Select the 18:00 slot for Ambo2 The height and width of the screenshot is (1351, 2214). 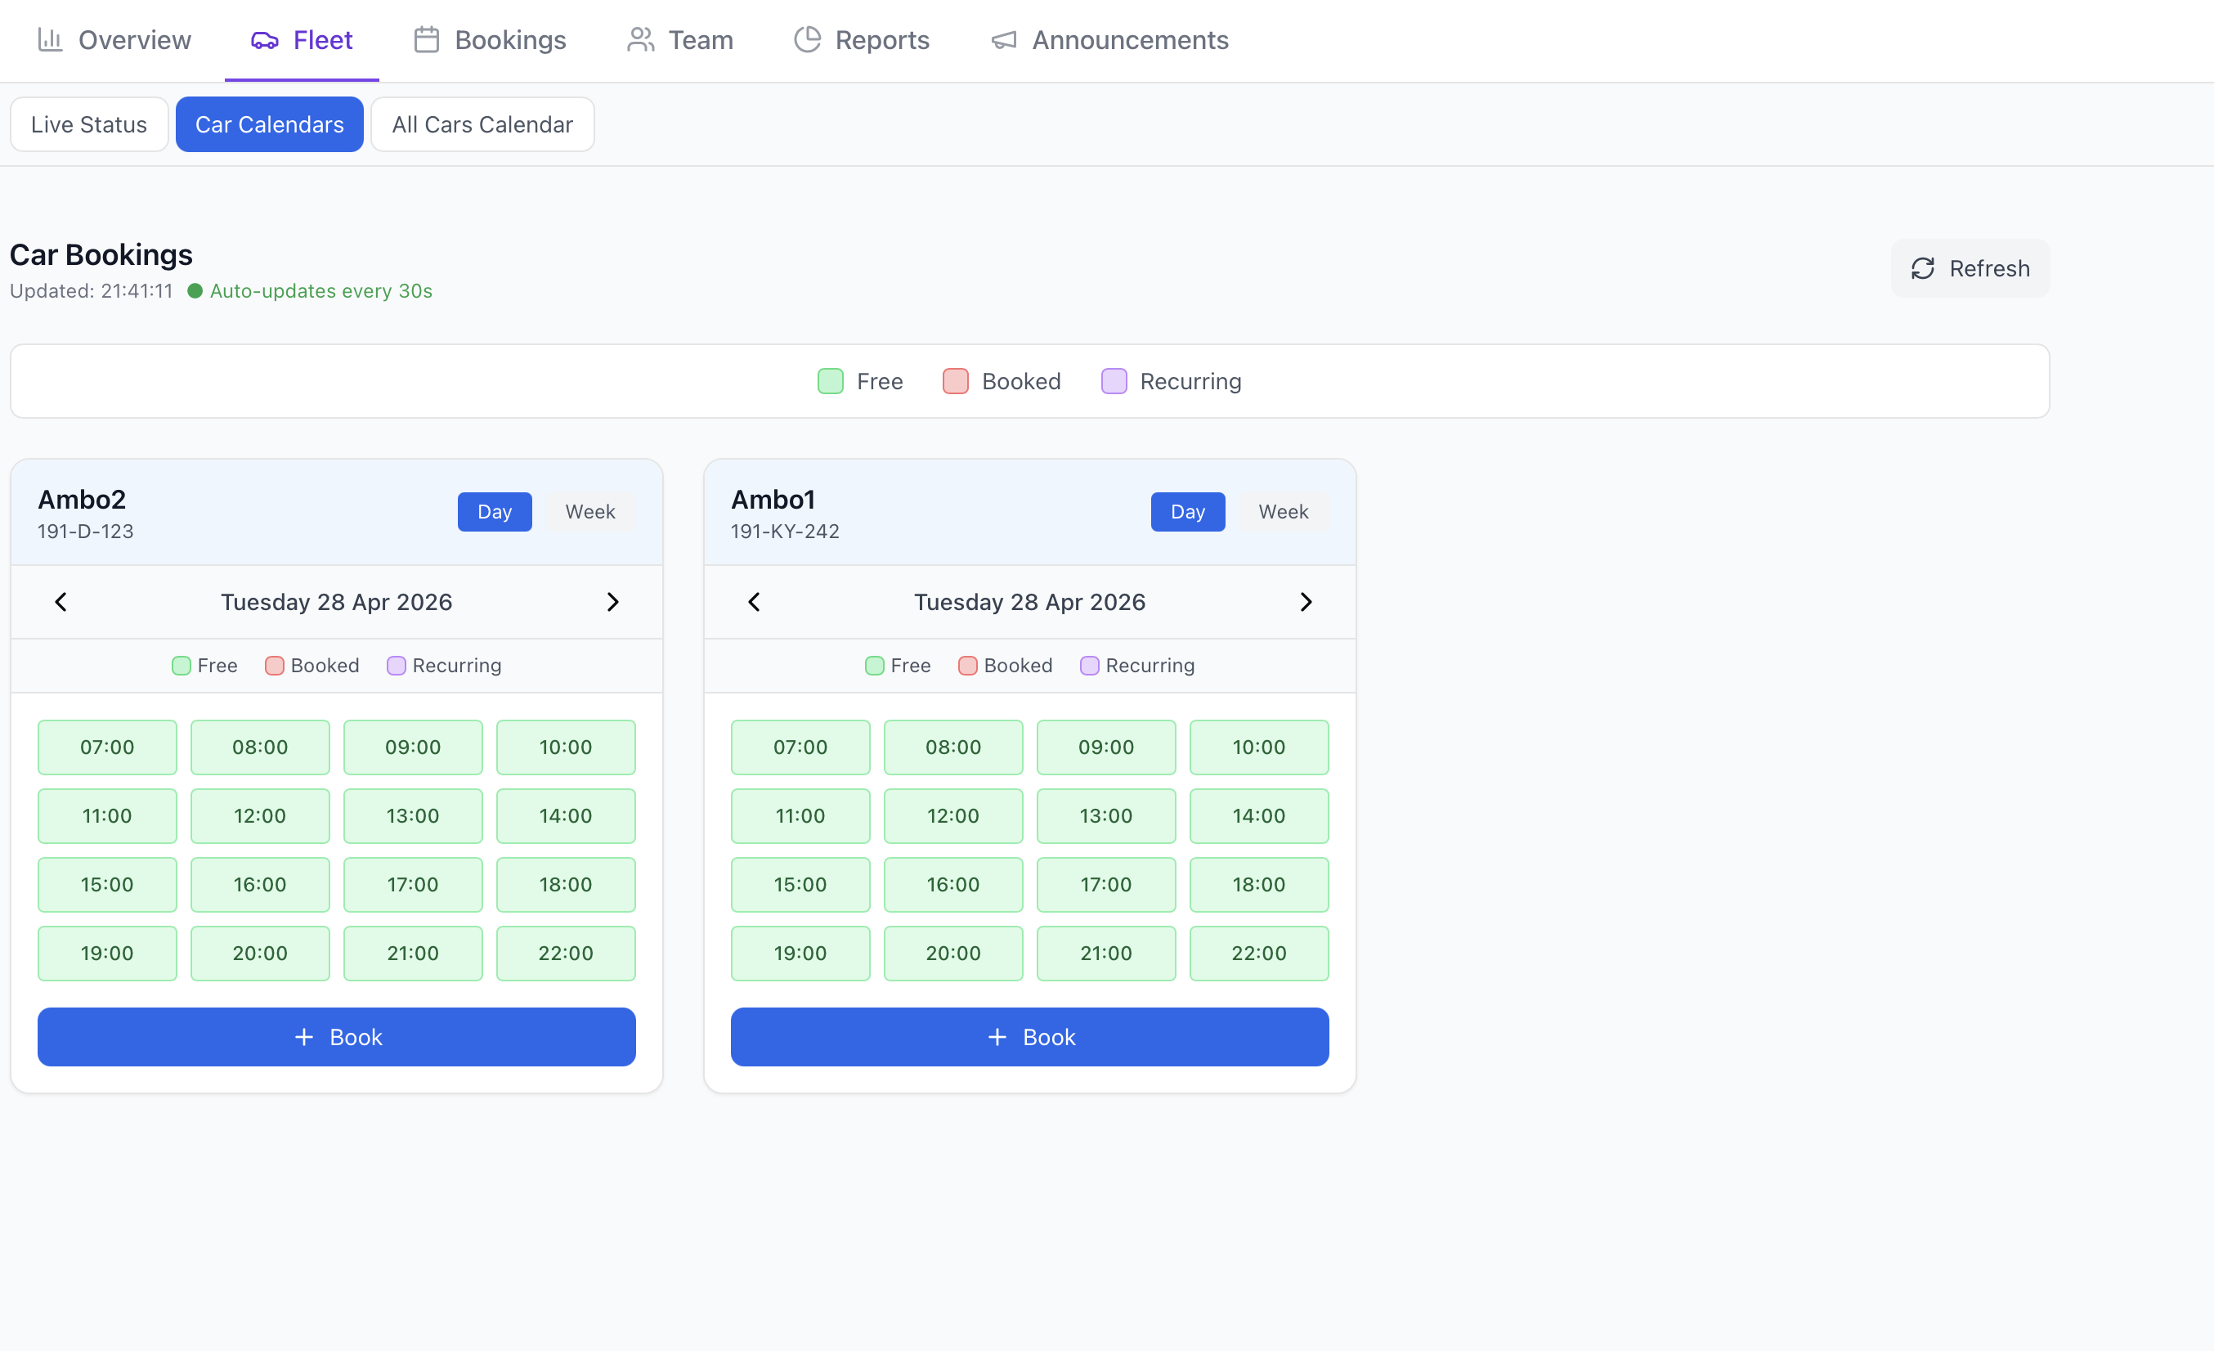click(566, 885)
